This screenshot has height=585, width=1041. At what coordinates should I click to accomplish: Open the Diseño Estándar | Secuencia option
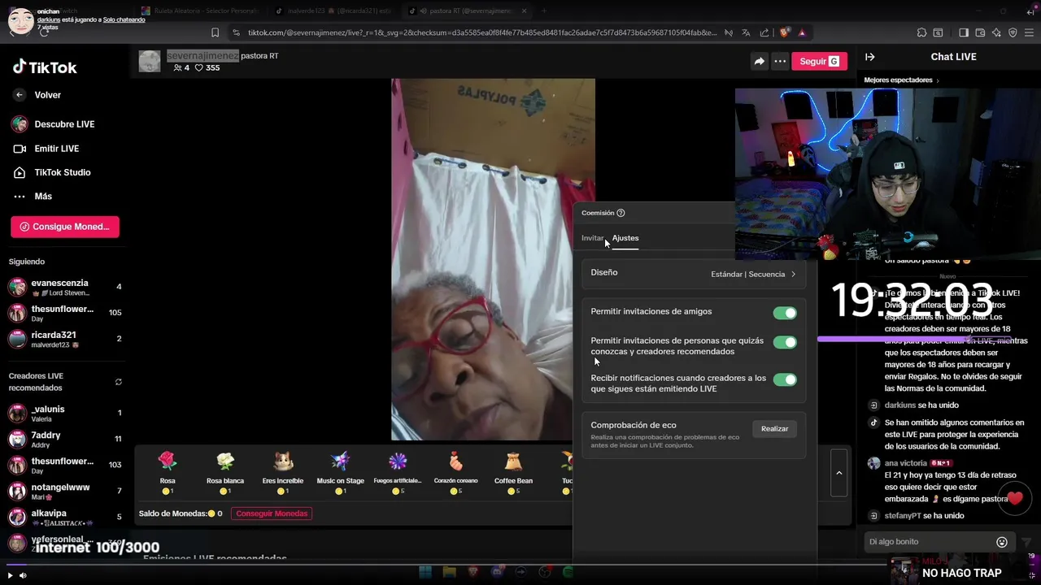click(694, 274)
